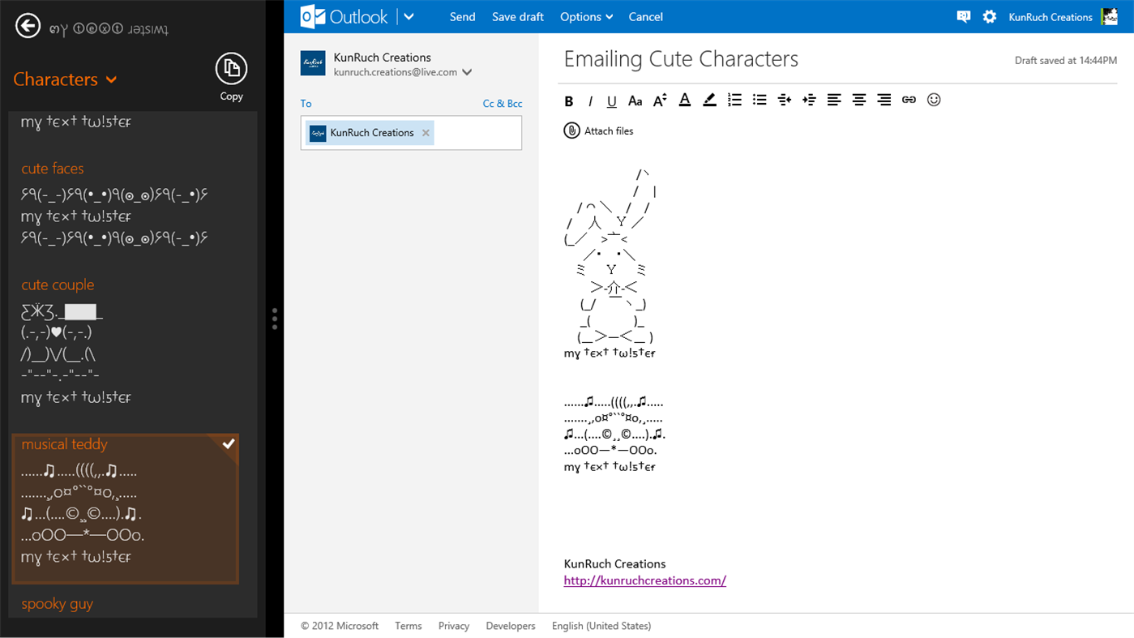Insert a hyperlink into the message

(909, 100)
